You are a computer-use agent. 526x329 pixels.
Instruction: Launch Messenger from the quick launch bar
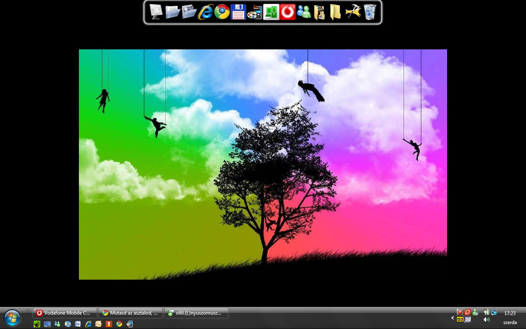click(x=58, y=324)
